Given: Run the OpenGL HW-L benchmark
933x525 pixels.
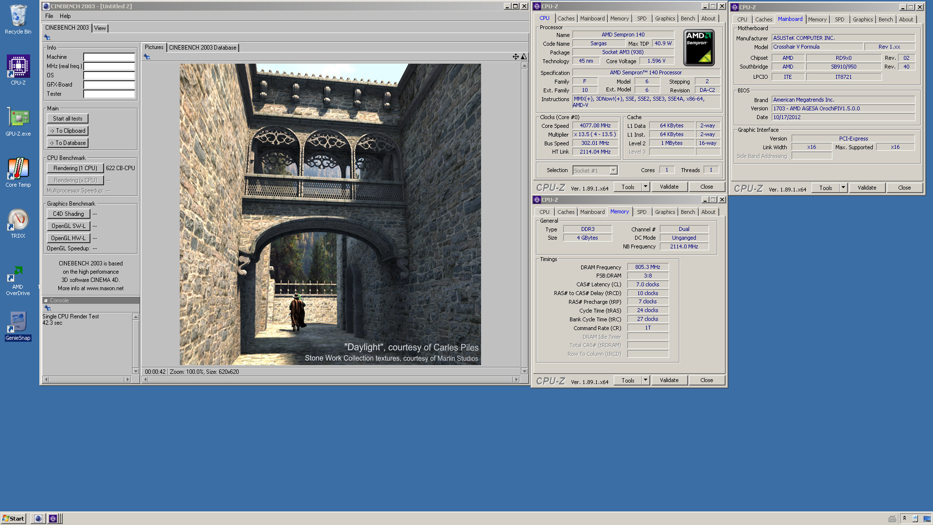Looking at the screenshot, I should tap(69, 238).
